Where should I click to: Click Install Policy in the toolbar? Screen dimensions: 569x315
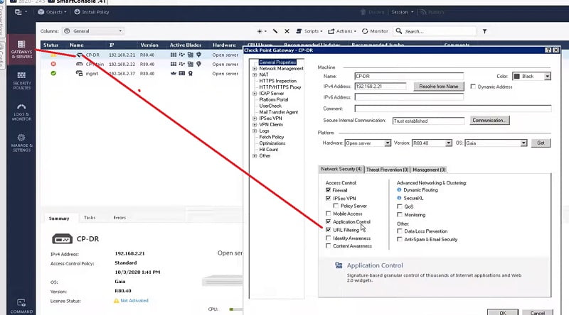(x=92, y=12)
